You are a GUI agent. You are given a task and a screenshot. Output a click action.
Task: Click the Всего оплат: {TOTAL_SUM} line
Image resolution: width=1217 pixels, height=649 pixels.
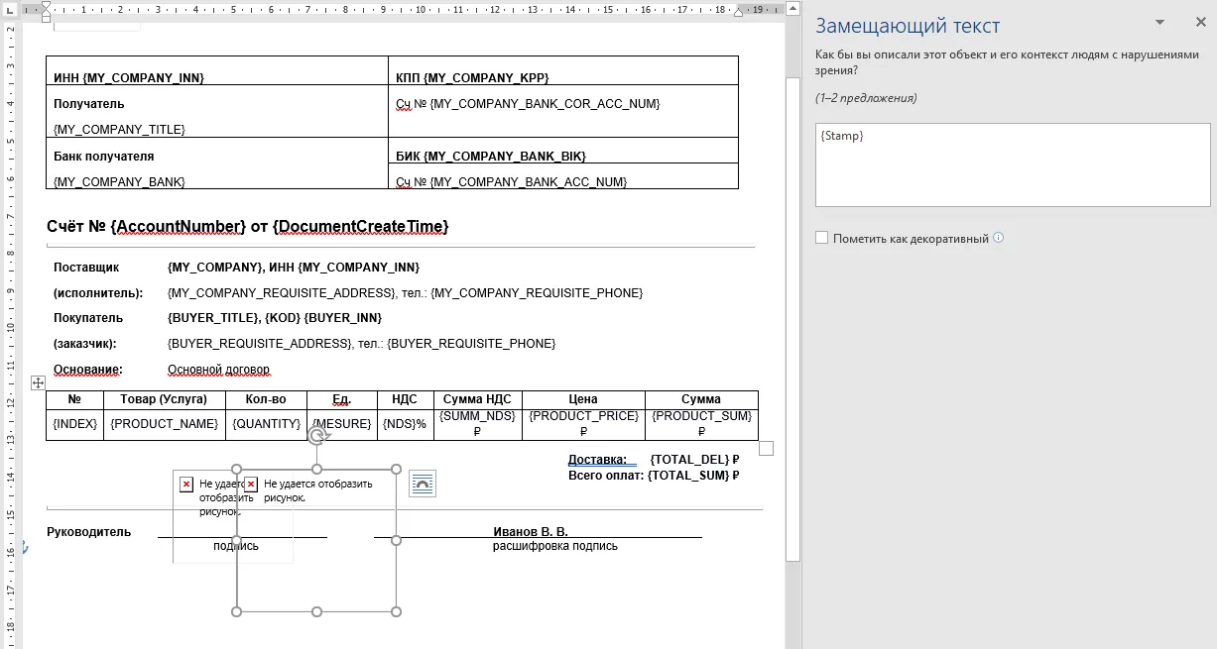pos(654,476)
